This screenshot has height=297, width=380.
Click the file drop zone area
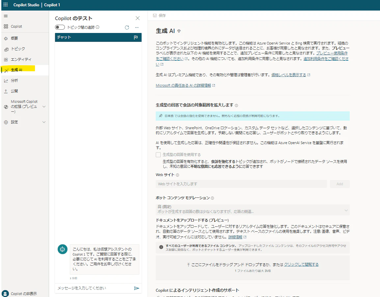click(253, 268)
